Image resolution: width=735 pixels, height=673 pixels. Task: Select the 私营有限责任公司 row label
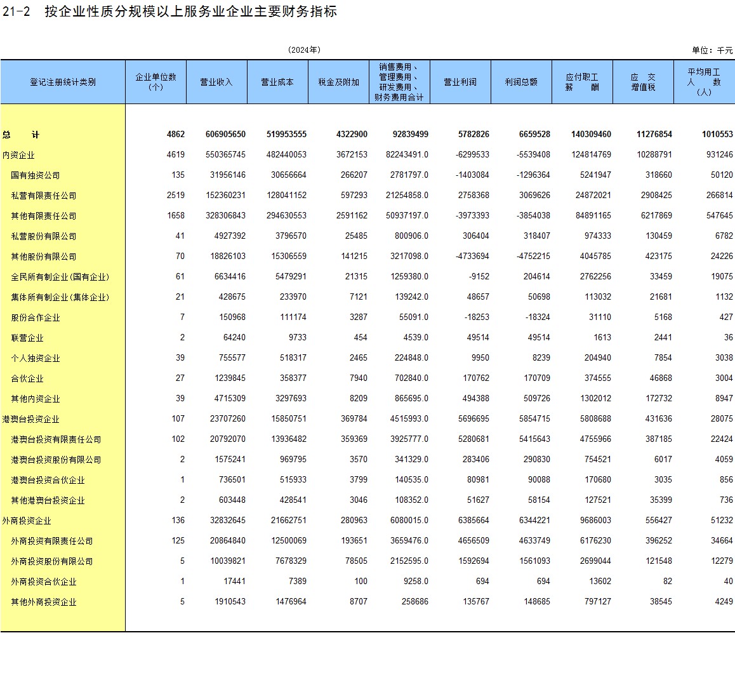[44, 196]
